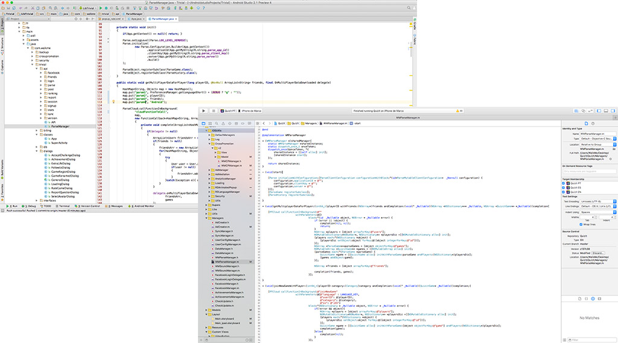
Task: Open the Line Endings dropdown in Xcode inspector
Action: 598,206
